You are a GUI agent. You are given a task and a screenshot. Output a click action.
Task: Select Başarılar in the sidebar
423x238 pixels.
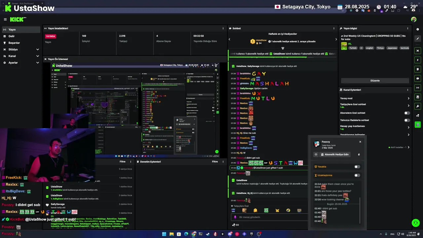click(21, 43)
